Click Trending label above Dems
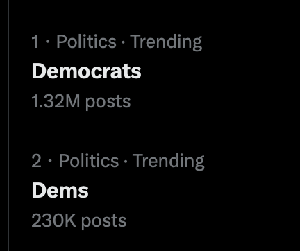The image size is (300, 251). tap(168, 162)
